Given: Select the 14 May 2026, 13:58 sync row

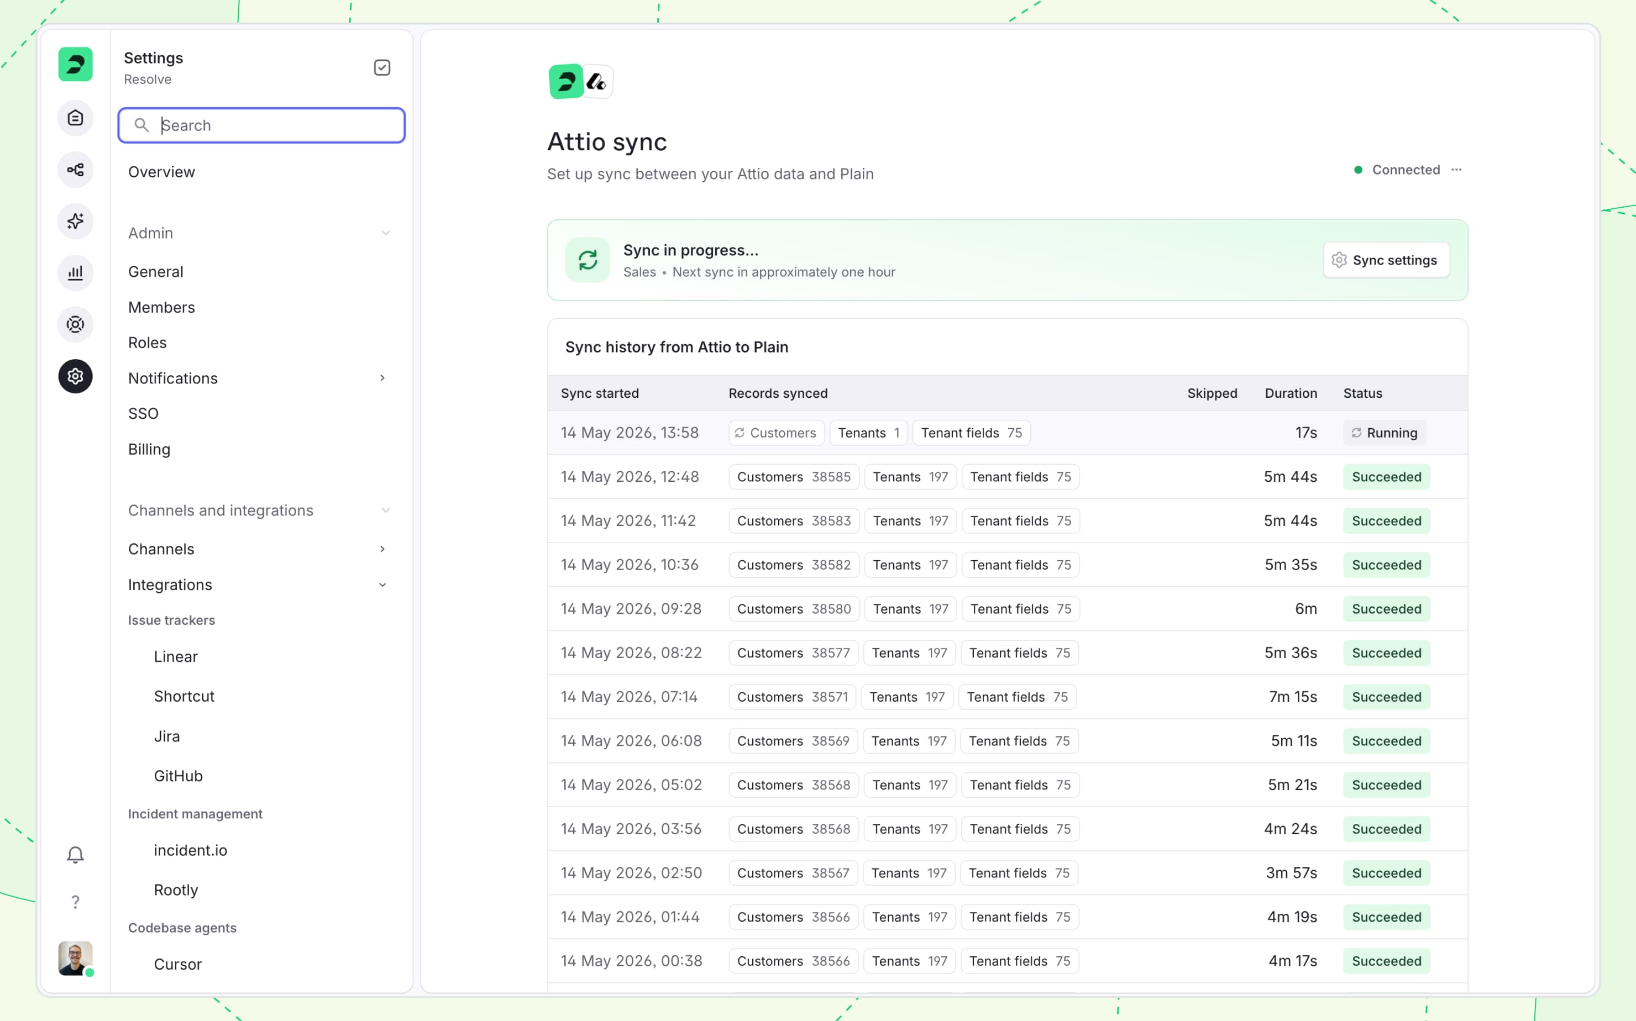Looking at the screenshot, I should coord(1007,433).
